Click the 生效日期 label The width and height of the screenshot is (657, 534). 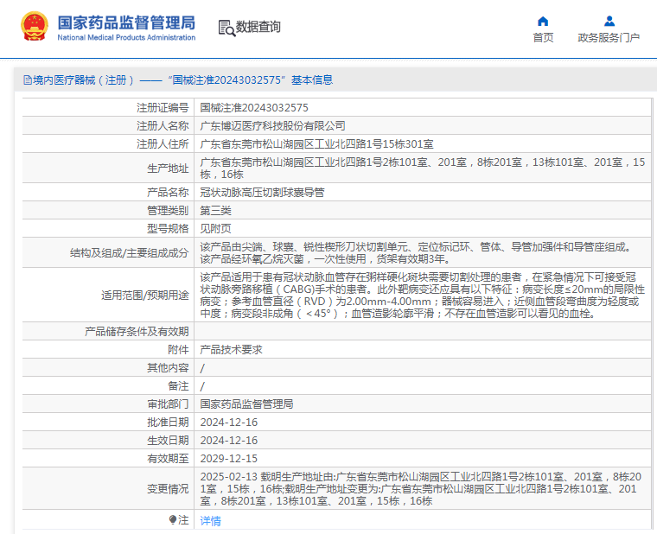coord(168,440)
